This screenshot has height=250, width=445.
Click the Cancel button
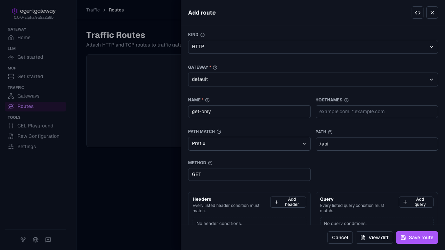(x=340, y=237)
